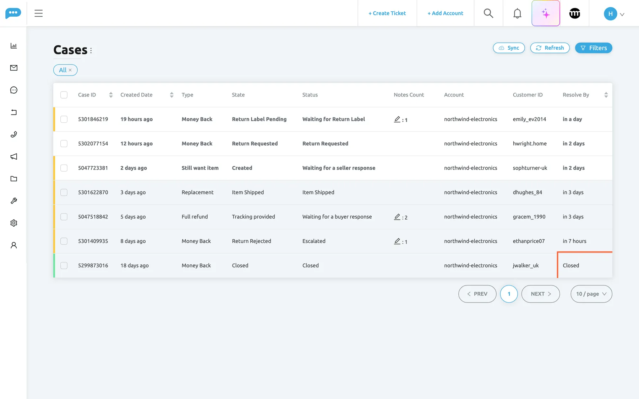
Task: Open the Filters button
Action: click(594, 48)
